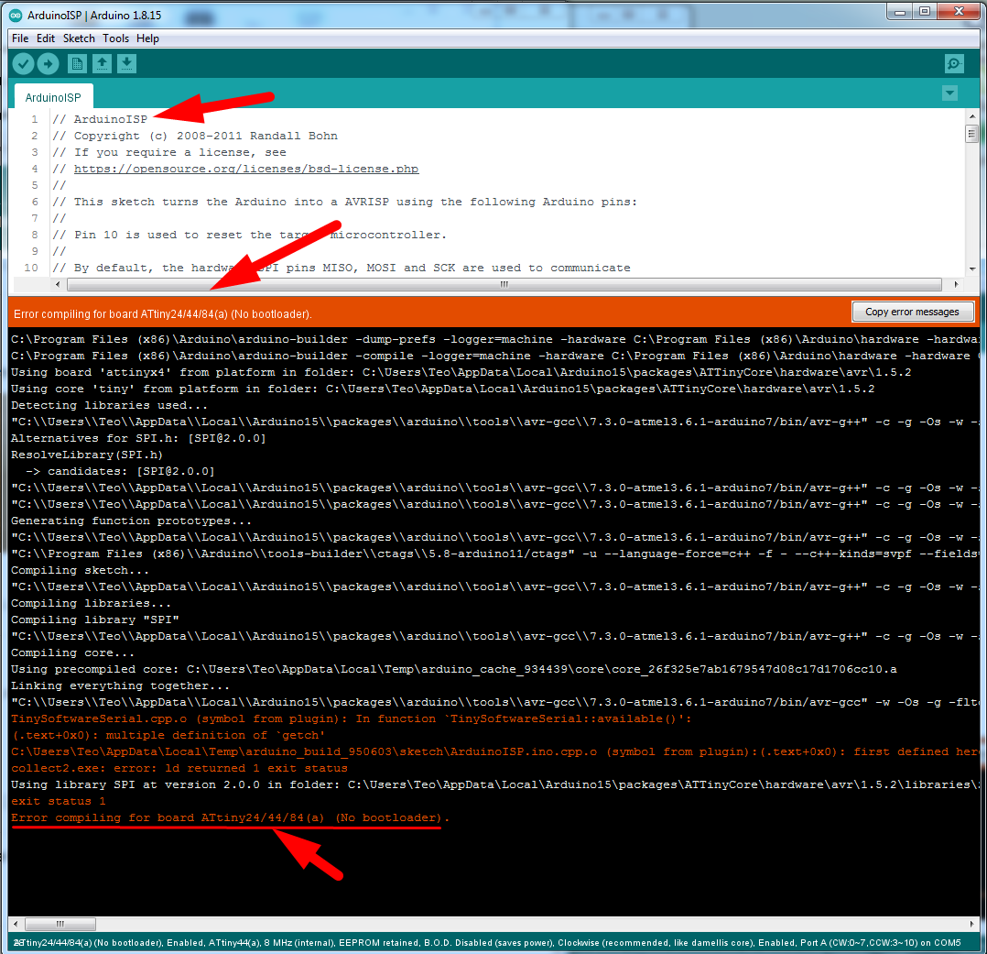Screen dimensions: 987x954
Task: Click the editor vertical scrollbar thumb
Action: (972, 134)
